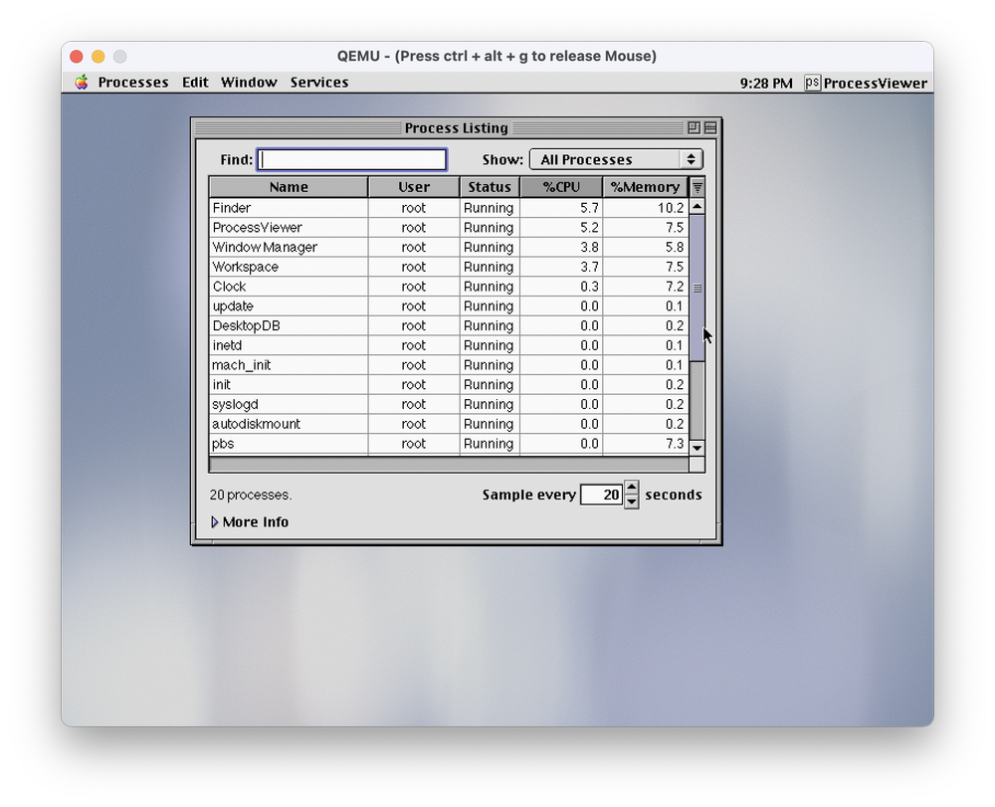Select the Clock process row
This screenshot has height=807, width=995.
(449, 287)
